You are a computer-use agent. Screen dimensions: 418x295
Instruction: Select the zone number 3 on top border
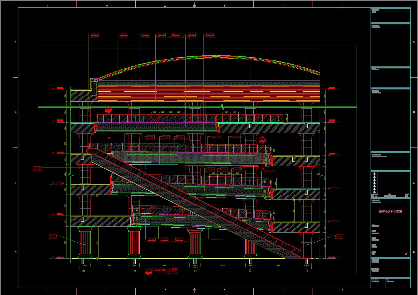pos(165,6)
